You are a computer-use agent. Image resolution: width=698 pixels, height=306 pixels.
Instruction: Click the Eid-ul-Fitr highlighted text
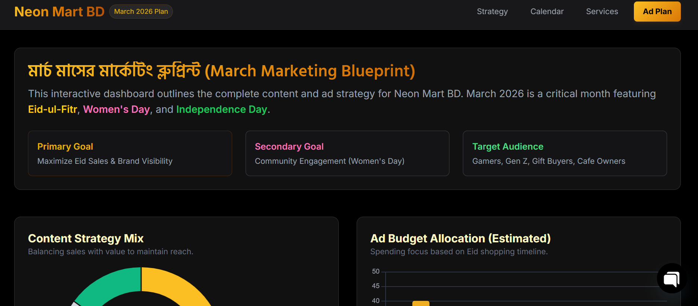[x=53, y=109]
